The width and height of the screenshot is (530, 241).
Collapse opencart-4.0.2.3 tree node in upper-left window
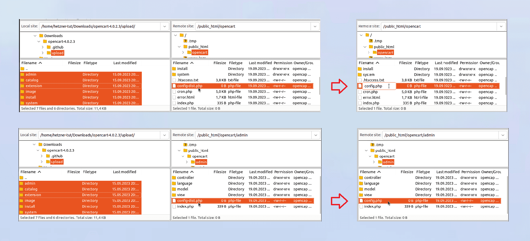(39, 41)
